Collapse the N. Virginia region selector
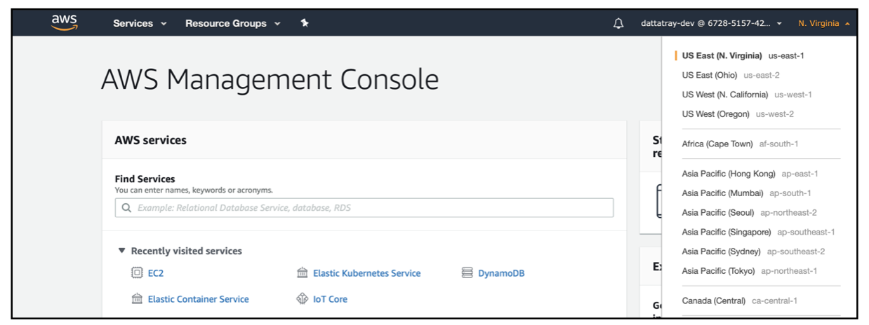869x325 pixels. [824, 24]
